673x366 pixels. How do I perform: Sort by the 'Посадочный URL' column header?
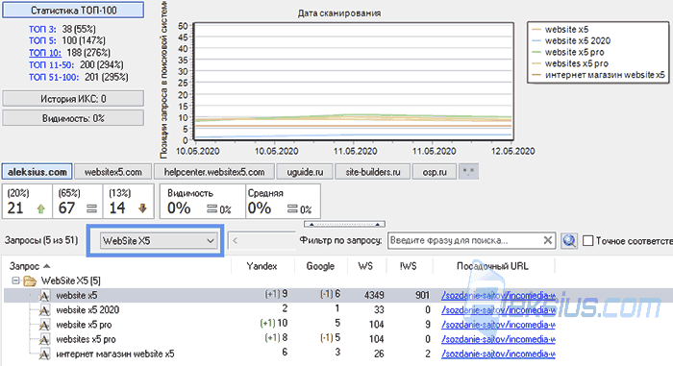[x=492, y=266]
